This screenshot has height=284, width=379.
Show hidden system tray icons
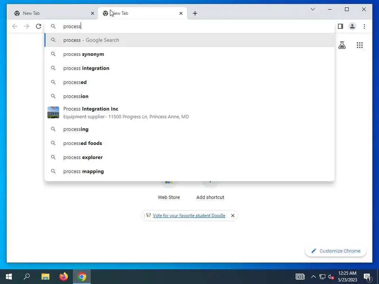pyautogui.click(x=313, y=277)
